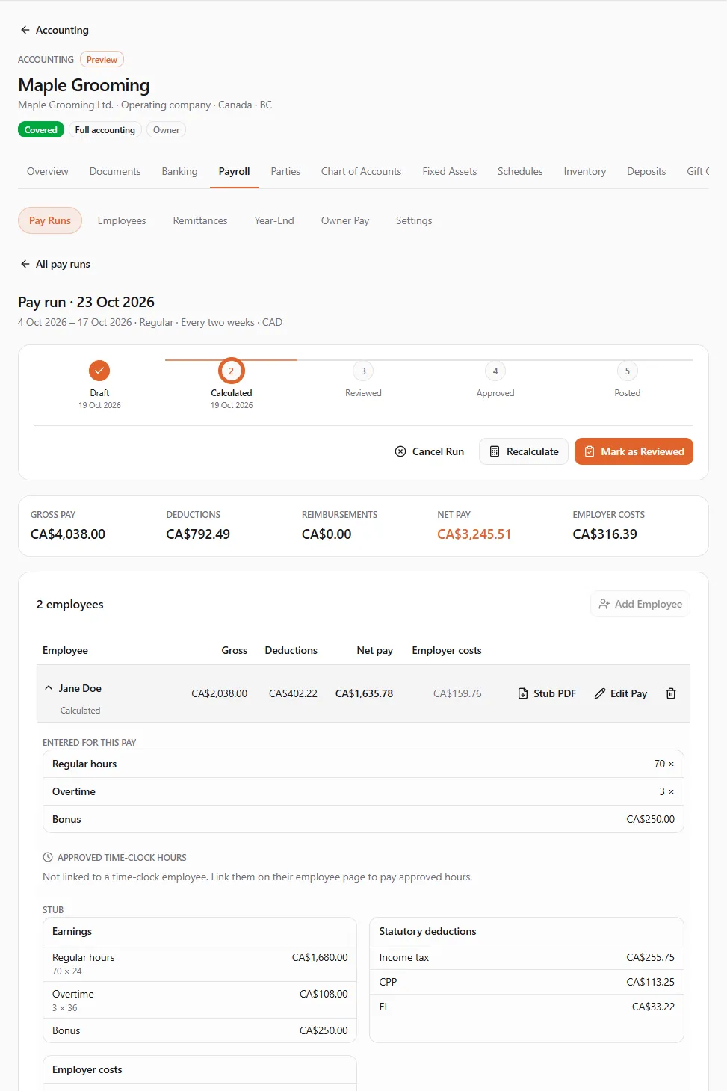727x1091 pixels.
Task: Click the Gross Pay total CA$4,038.00
Action: click(x=68, y=534)
